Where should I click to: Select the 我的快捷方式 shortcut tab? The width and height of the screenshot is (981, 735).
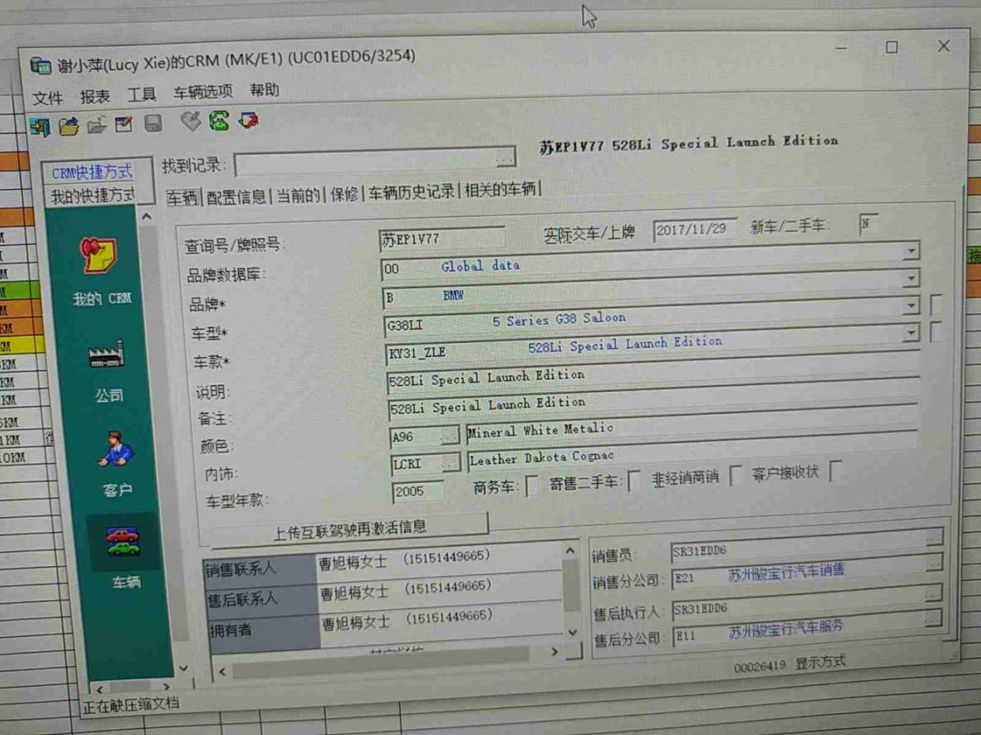tap(93, 196)
